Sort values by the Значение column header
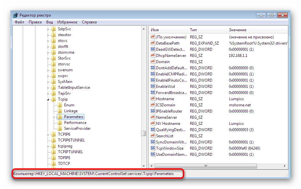 (257, 30)
